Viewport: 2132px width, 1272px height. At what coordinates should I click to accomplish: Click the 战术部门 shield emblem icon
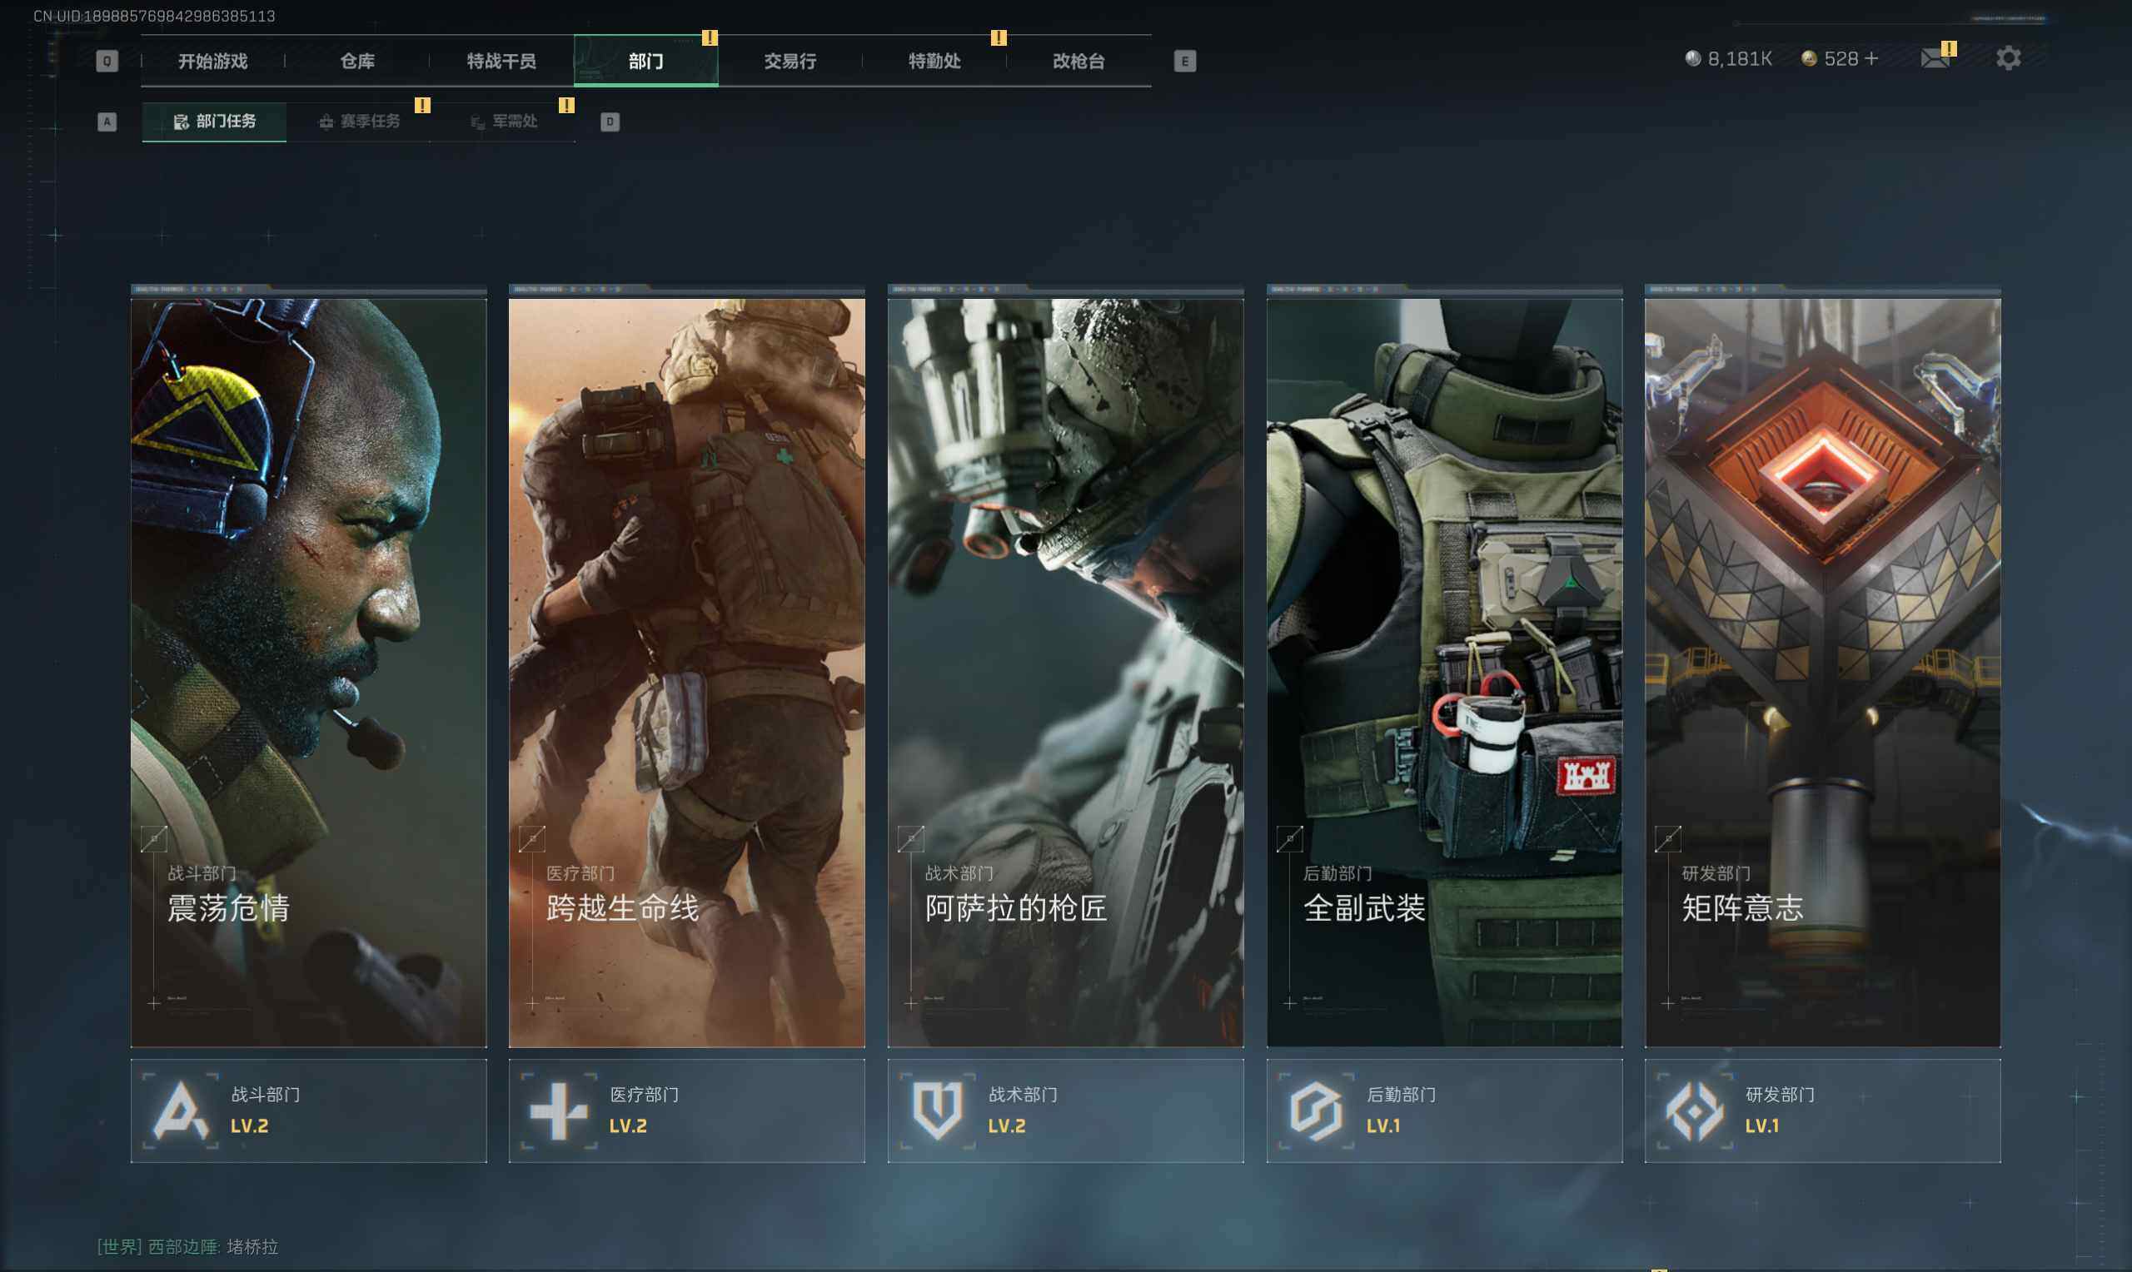pos(937,1111)
